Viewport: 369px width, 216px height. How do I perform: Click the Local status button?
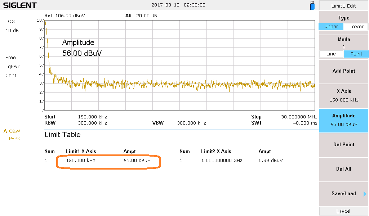[x=344, y=211]
